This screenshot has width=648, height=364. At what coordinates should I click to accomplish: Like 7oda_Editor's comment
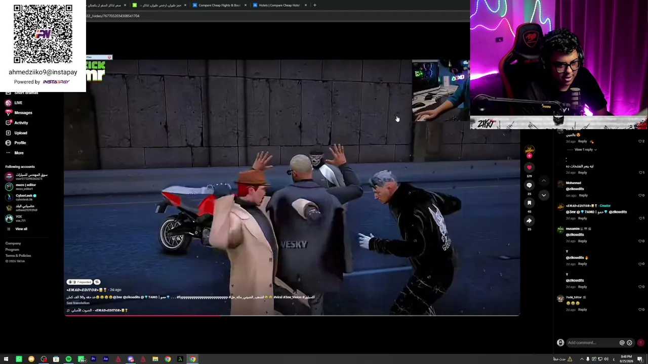coord(640,309)
